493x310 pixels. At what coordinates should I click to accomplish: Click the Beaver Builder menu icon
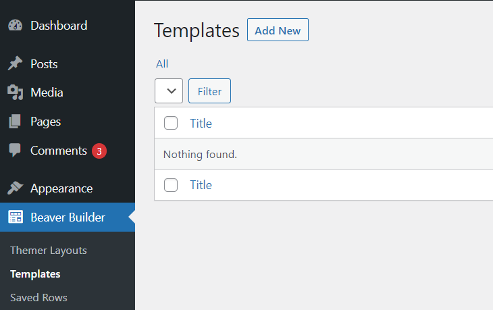(x=15, y=217)
